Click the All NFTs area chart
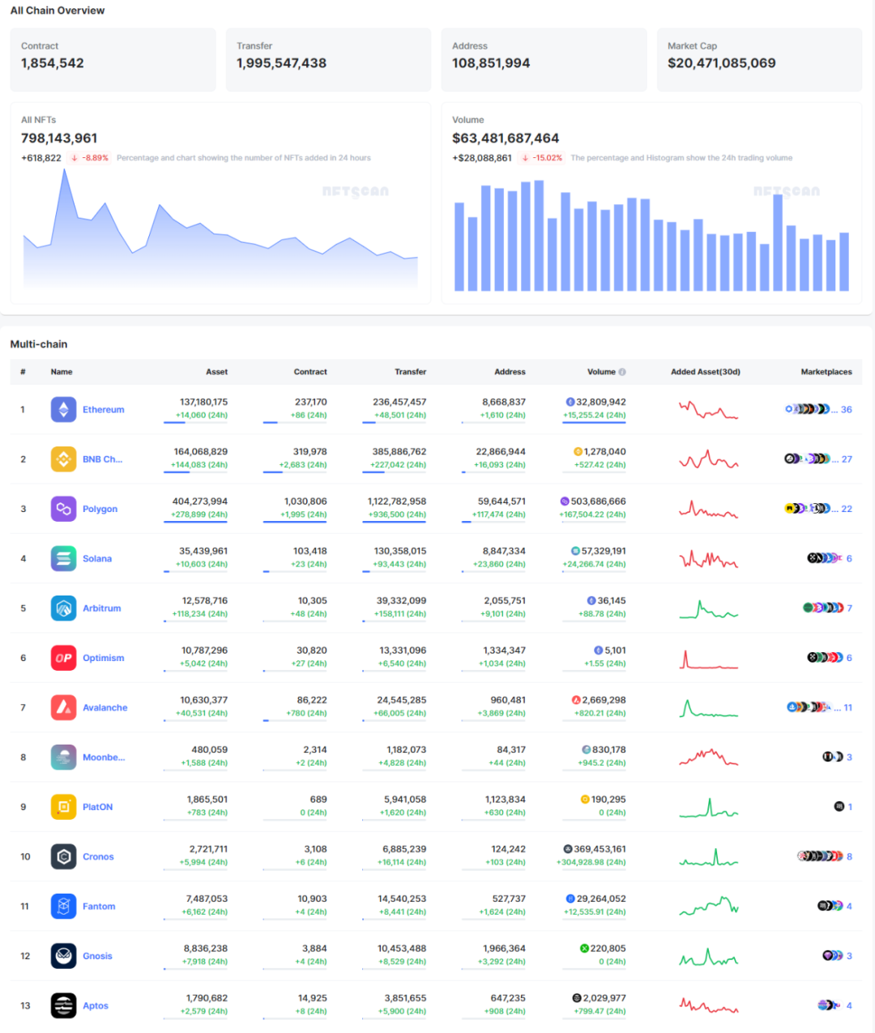 pyautogui.click(x=220, y=229)
